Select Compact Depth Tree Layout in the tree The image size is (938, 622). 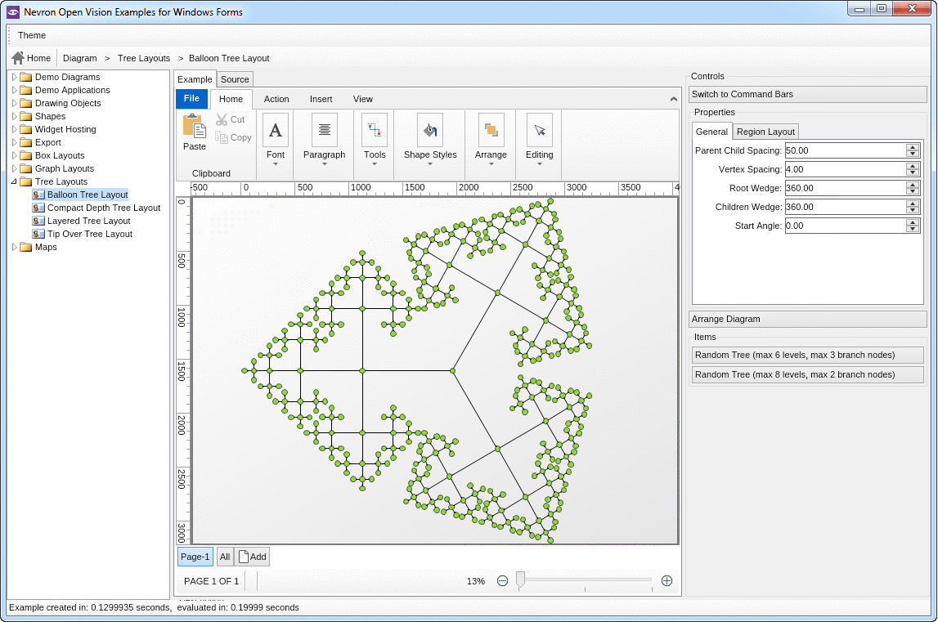(102, 208)
